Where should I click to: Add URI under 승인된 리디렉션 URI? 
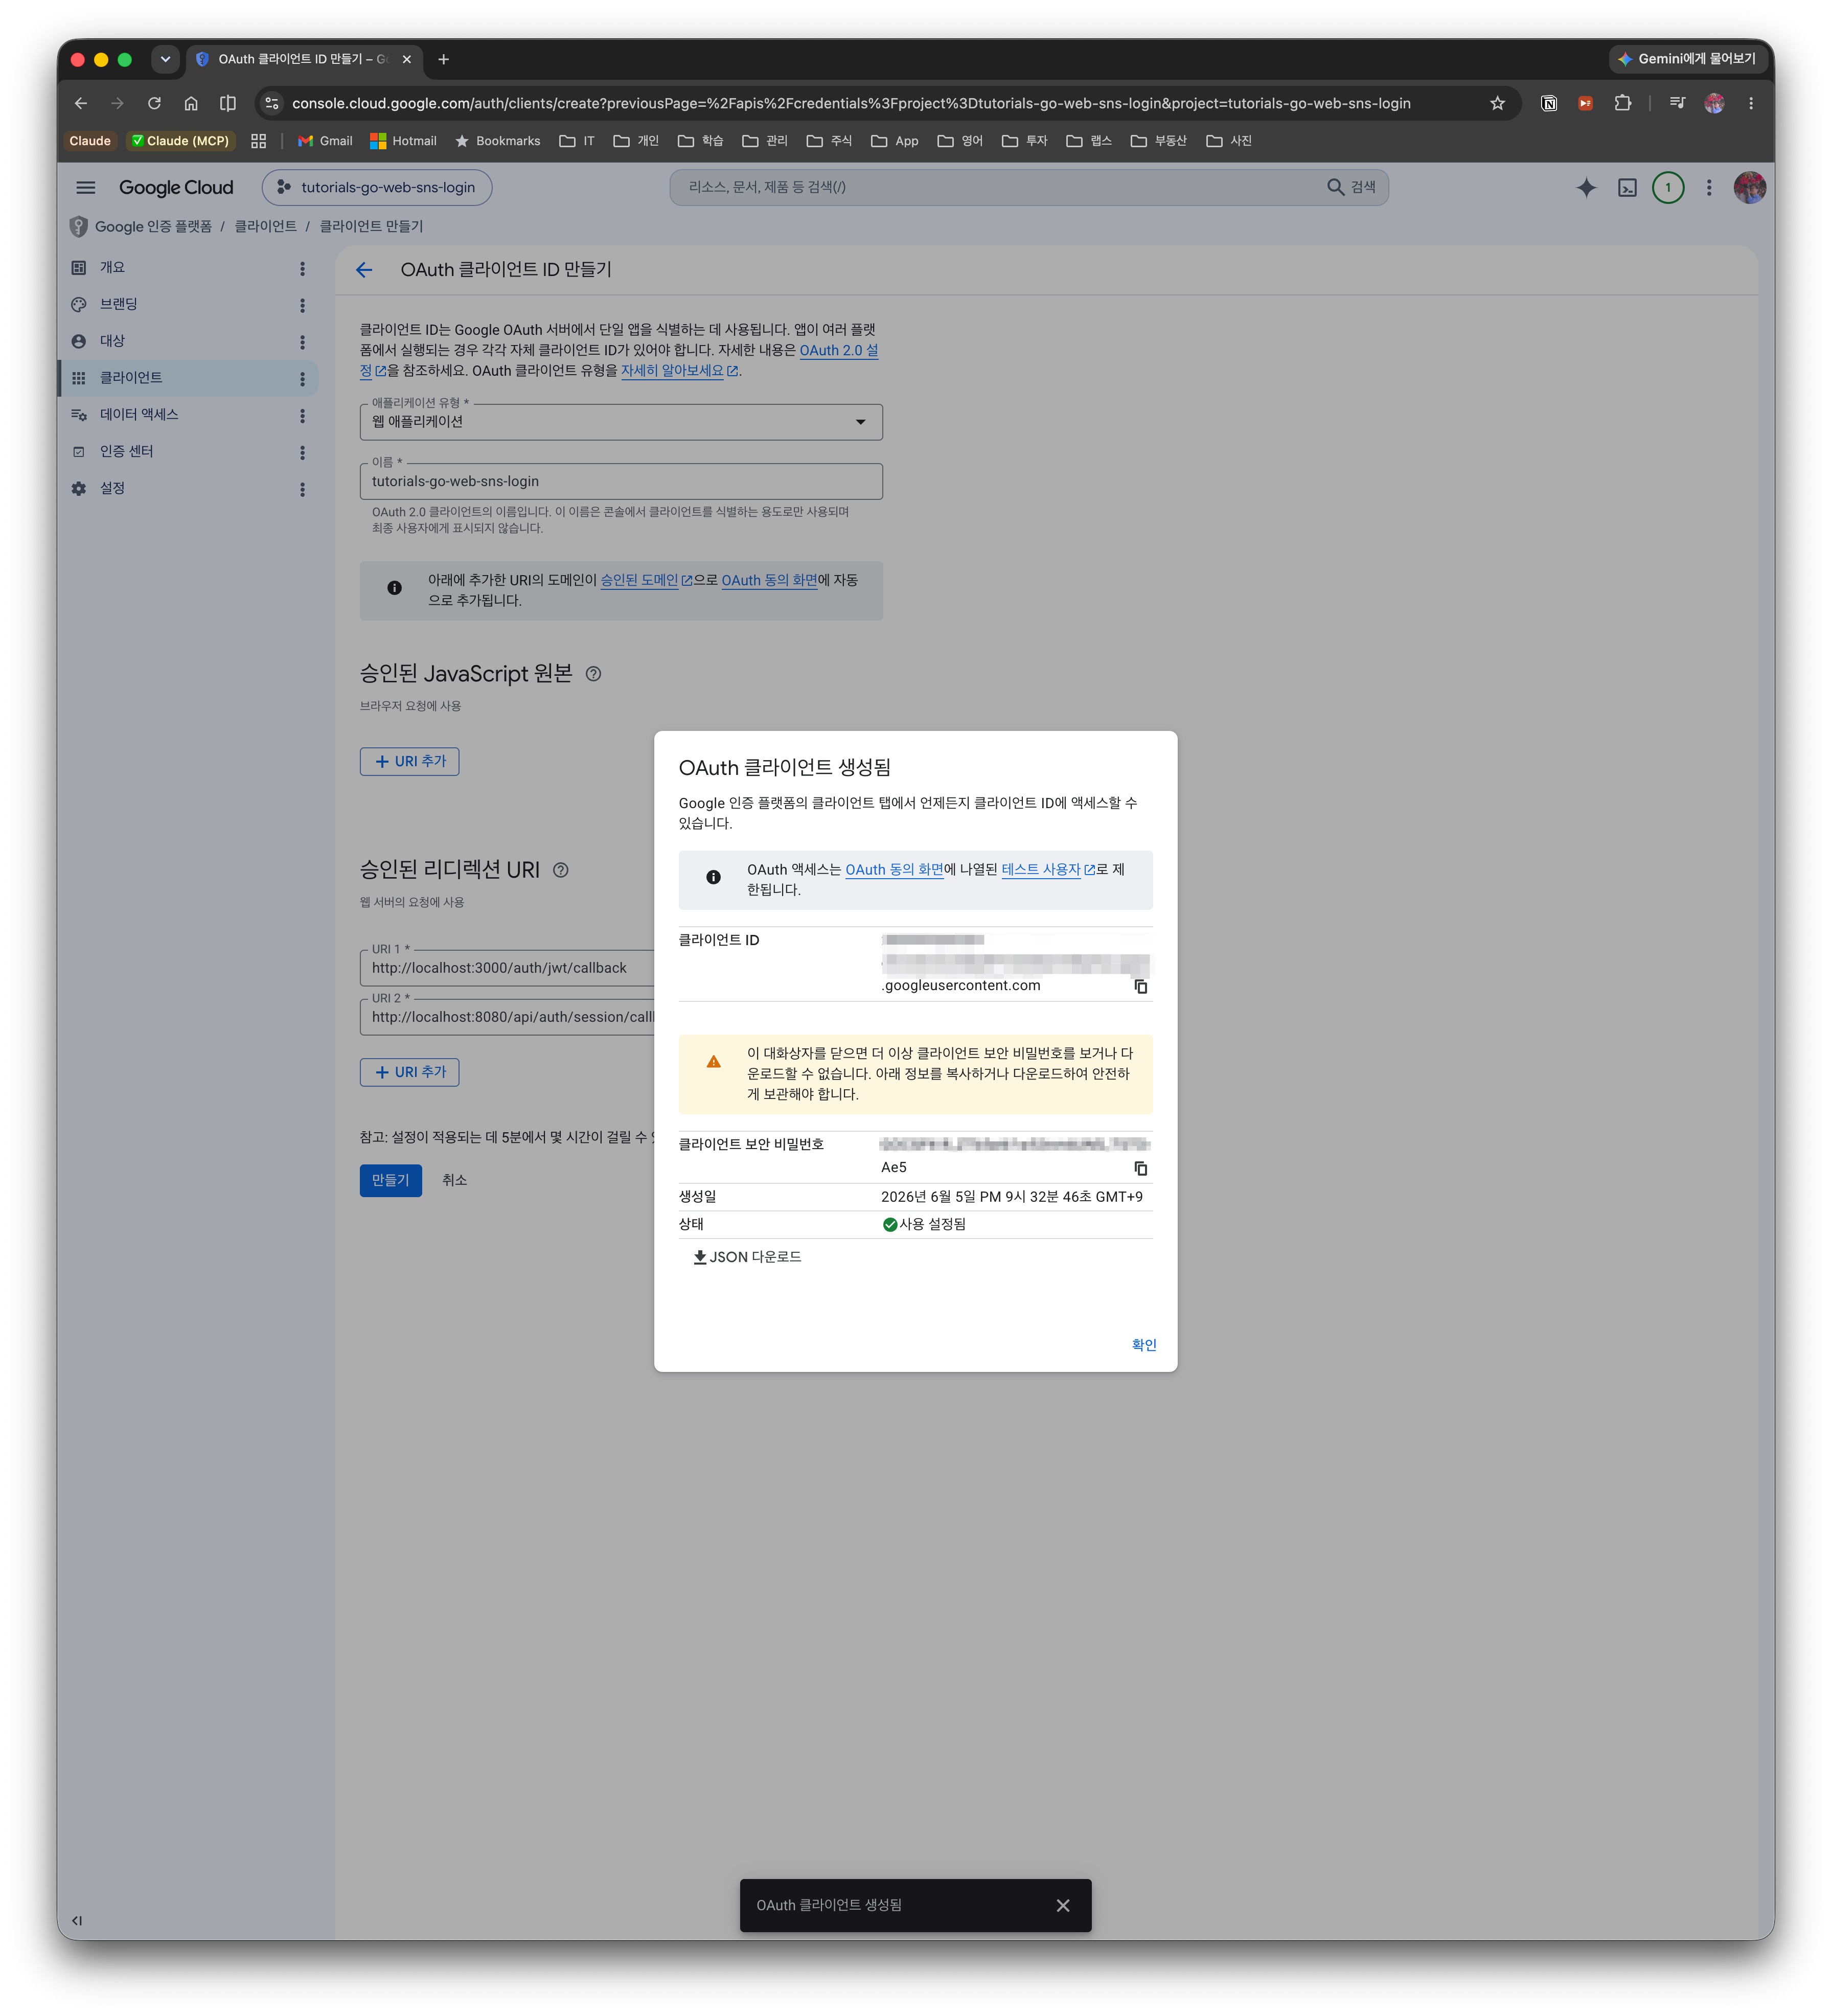point(410,1073)
